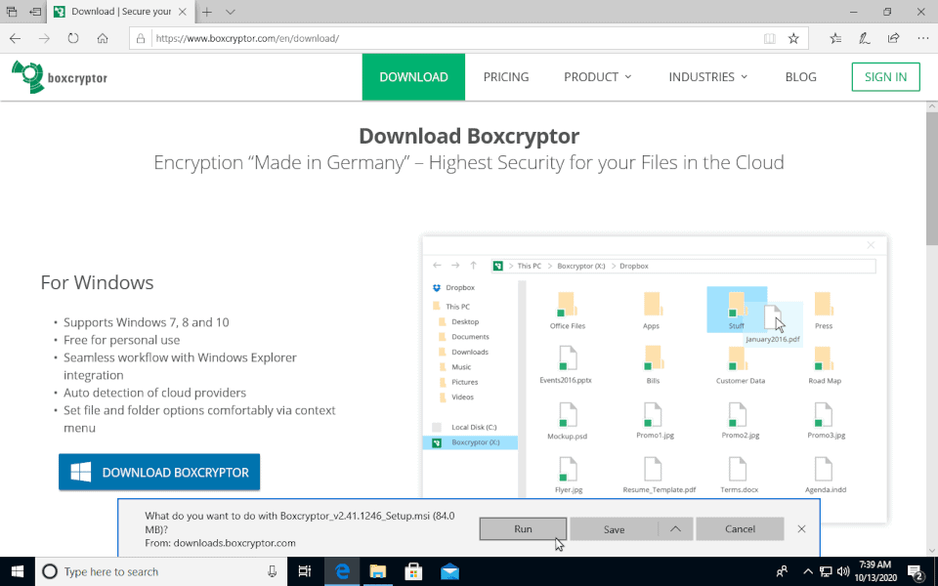938x586 pixels.
Task: Click the browser Back arrow
Action: (15, 38)
